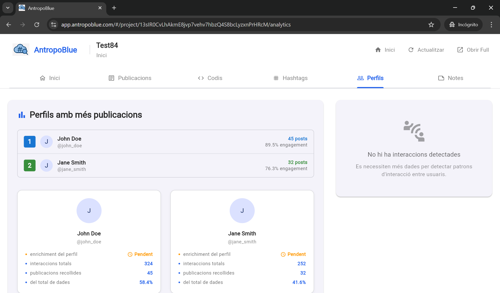Open a new browser tab
The width and height of the screenshot is (500, 293).
(x=114, y=8)
